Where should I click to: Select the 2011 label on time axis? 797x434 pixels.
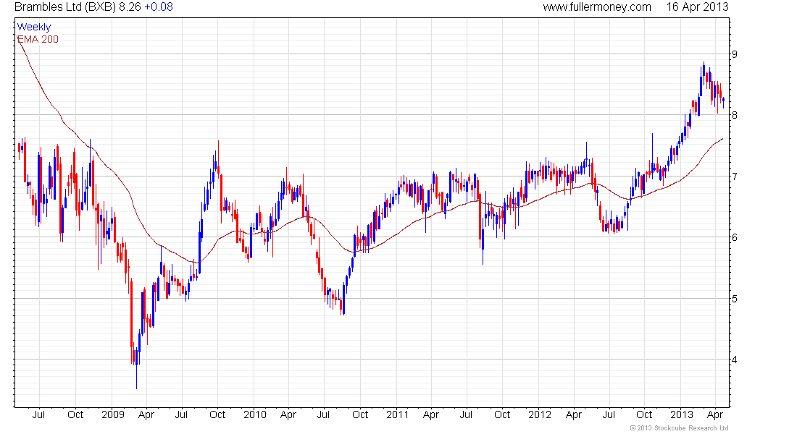[x=397, y=415]
